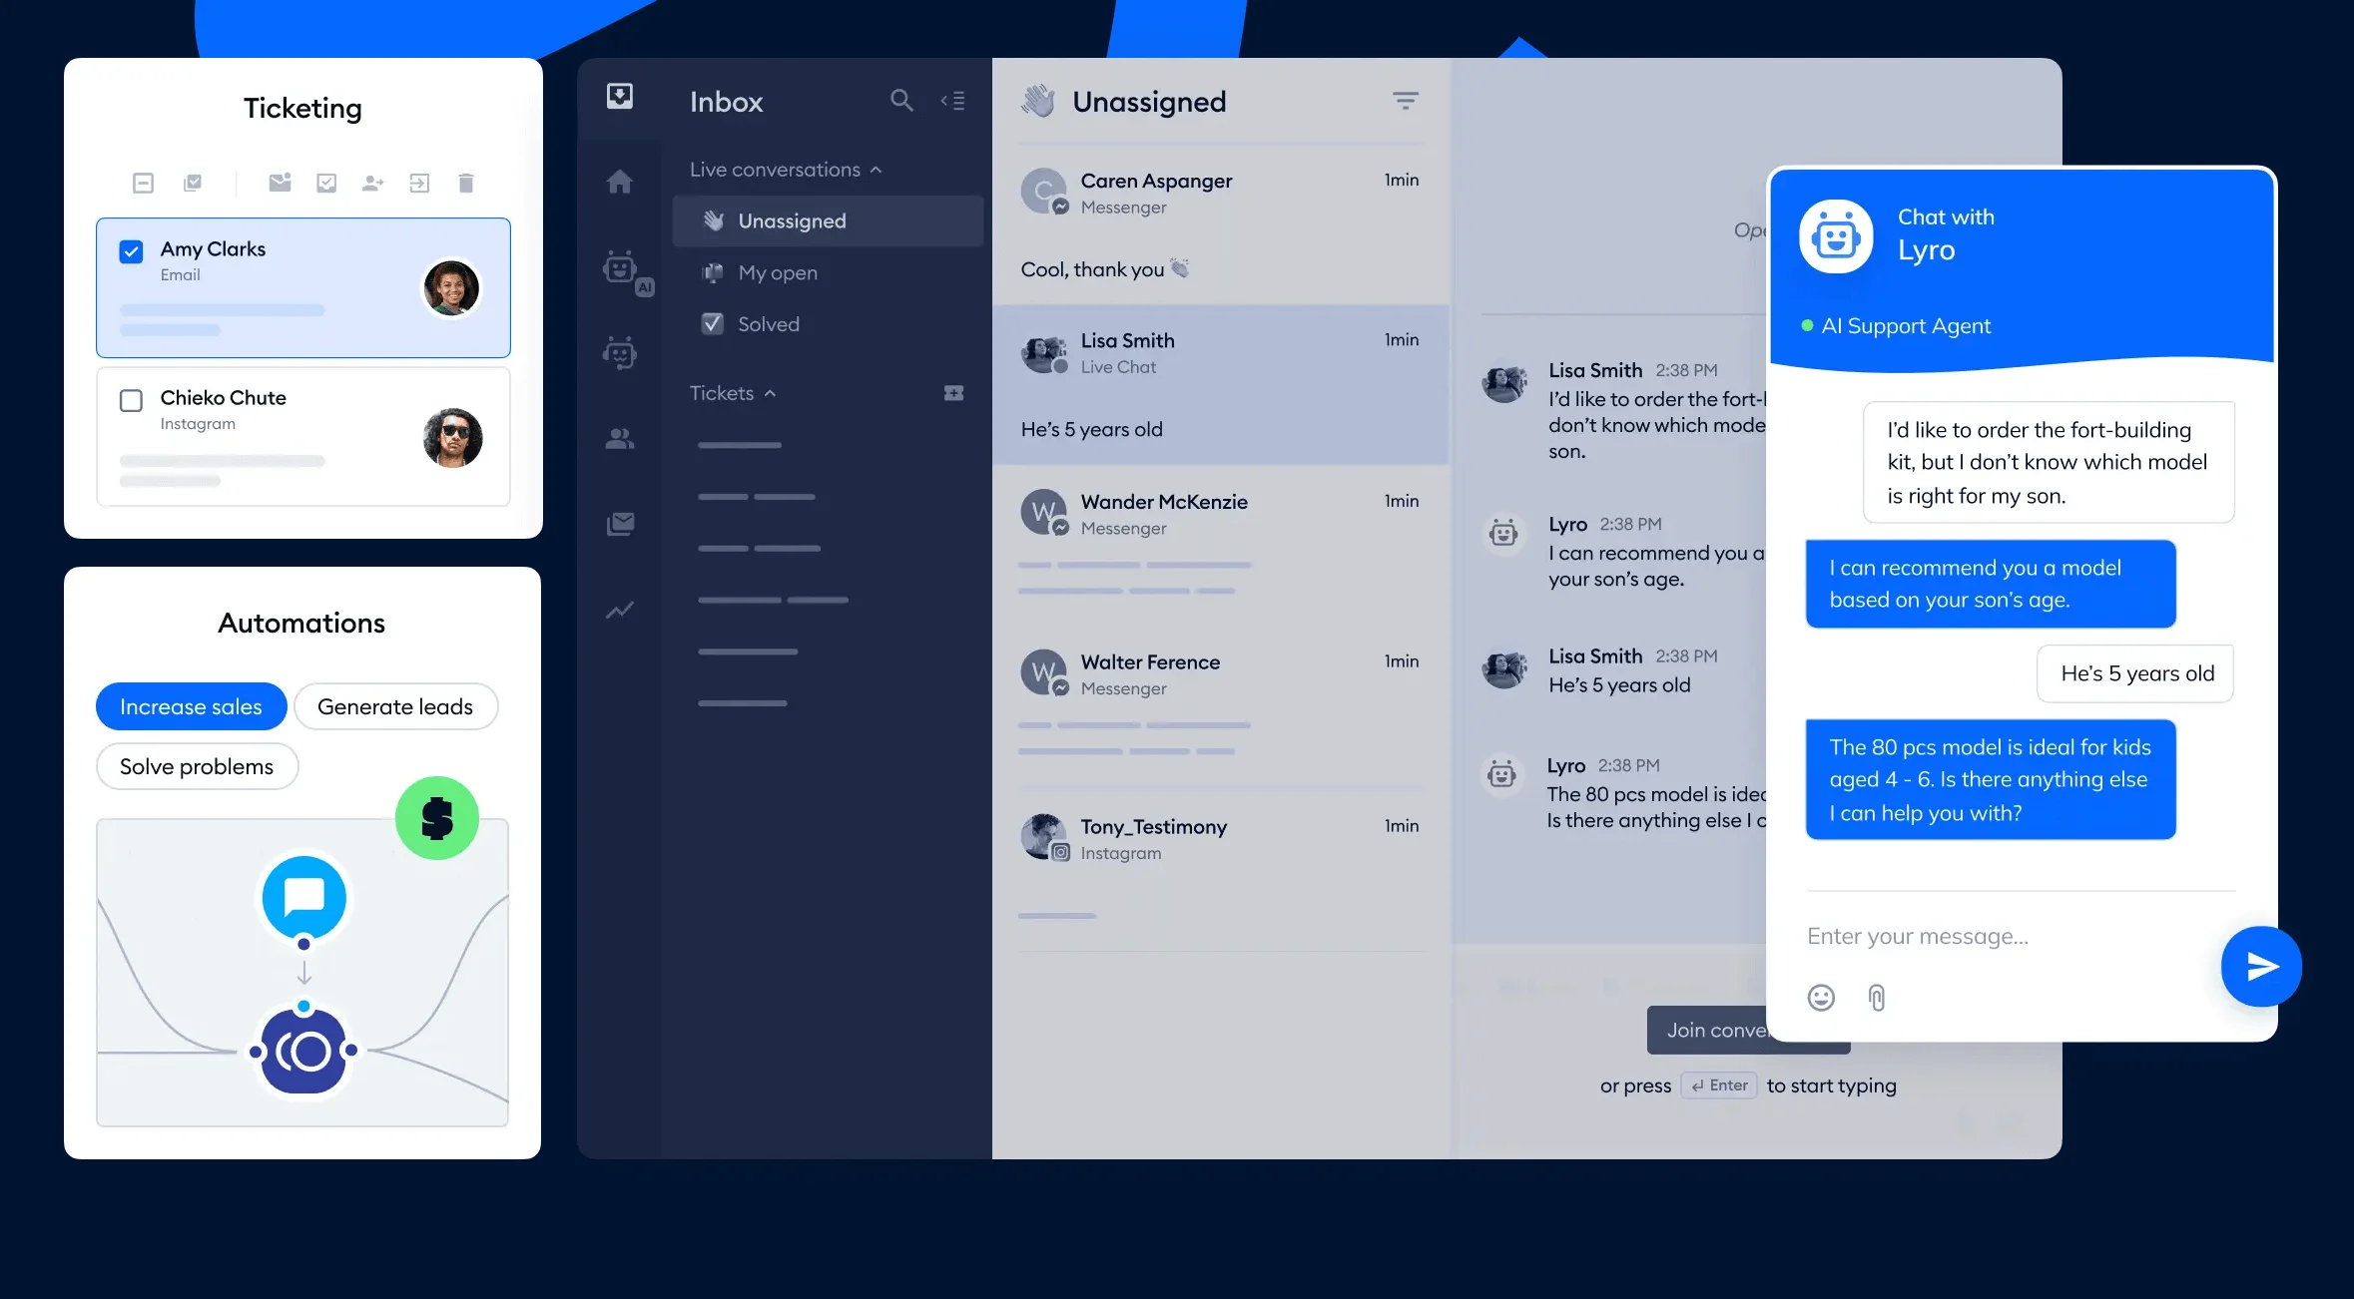The image size is (2354, 1299).
Task: Check the Chieko Chute ticket checkbox
Action: coord(132,400)
